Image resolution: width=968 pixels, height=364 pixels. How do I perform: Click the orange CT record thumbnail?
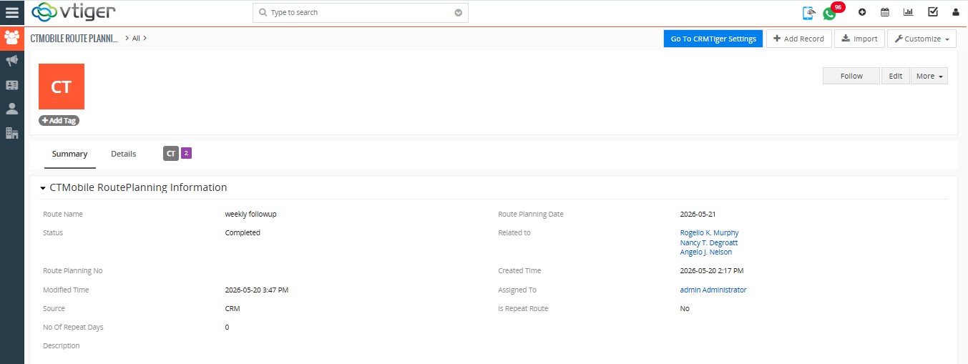62,87
